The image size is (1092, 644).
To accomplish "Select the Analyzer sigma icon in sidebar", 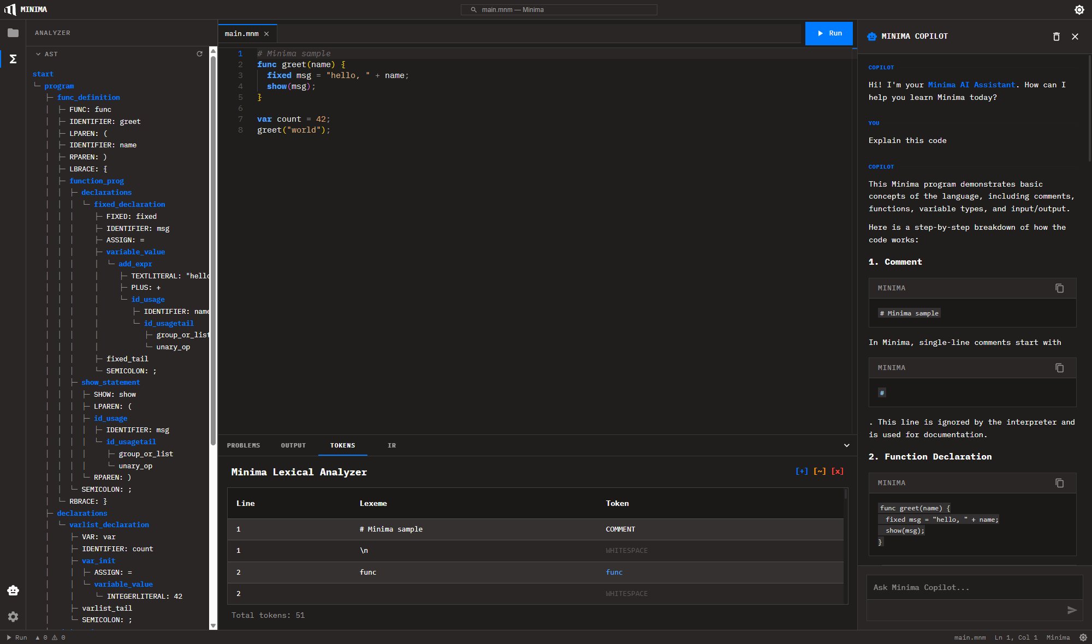I will (13, 59).
